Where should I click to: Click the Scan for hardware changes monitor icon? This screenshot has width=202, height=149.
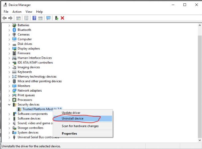click(x=48, y=18)
